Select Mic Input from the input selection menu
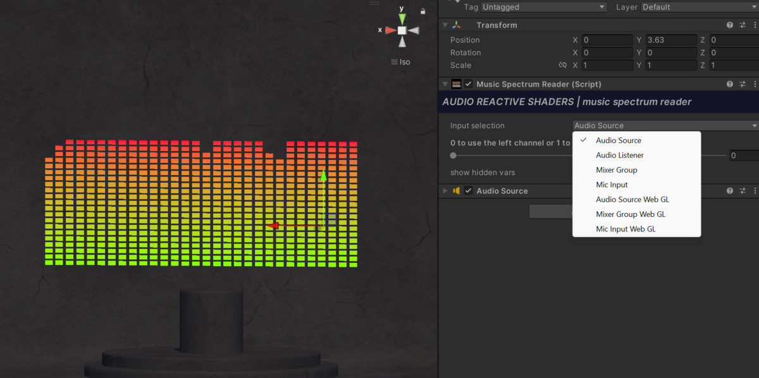Screen dimensions: 759x378 click(x=612, y=184)
